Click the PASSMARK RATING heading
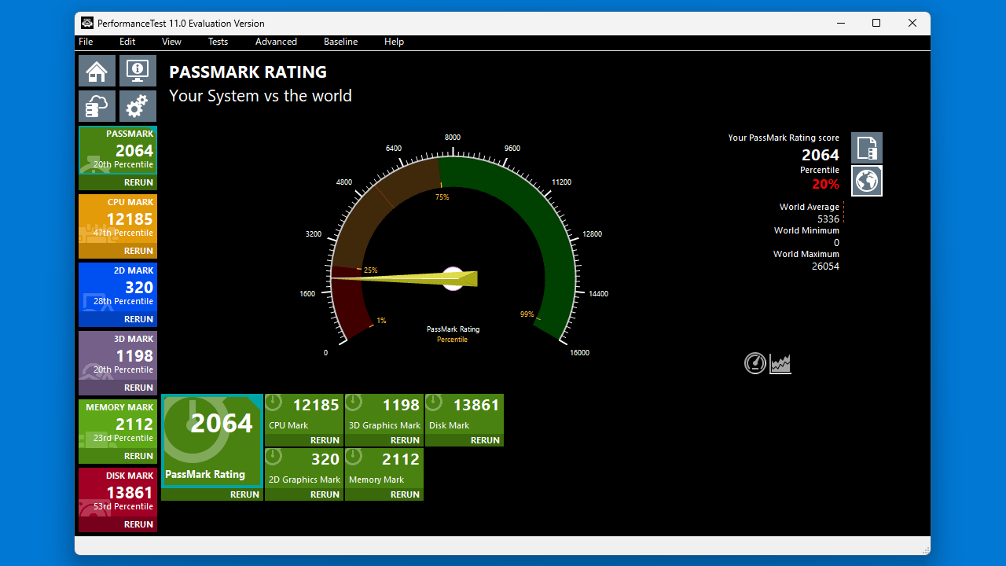The width and height of the screenshot is (1006, 566). (x=248, y=72)
